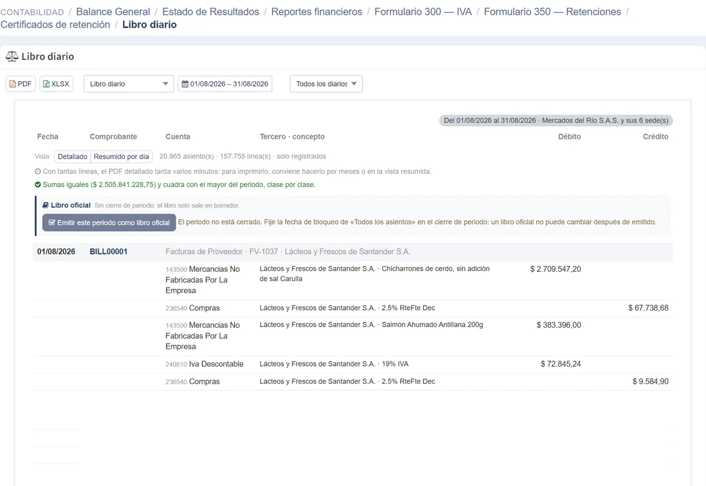The image size is (706, 486).
Task: Click the Débito column header
Action: (569, 137)
